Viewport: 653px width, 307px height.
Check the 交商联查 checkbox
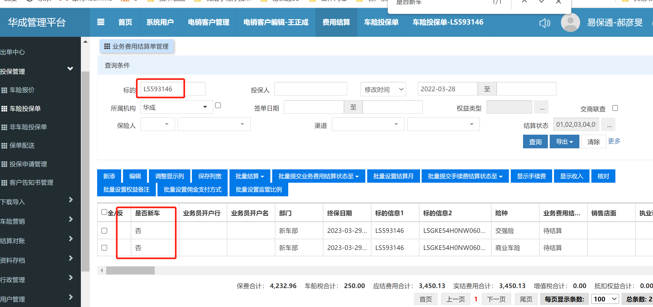(x=615, y=108)
